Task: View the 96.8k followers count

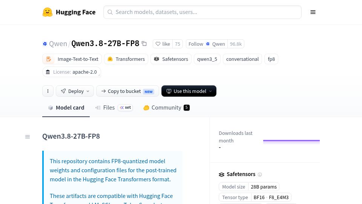Action: point(236,44)
